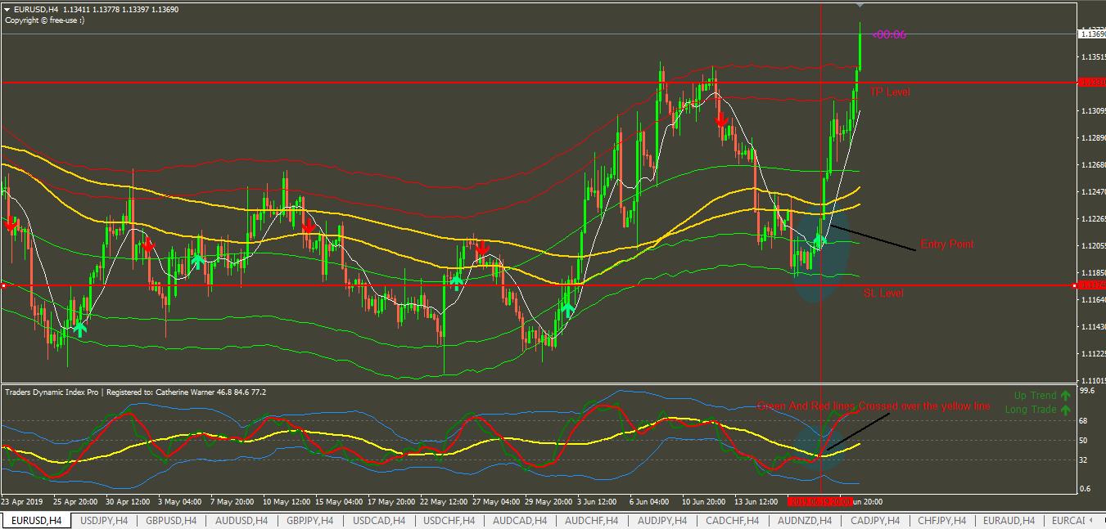Screen dimensions: 1106x529
Task: Show the CHFJPY,H4 chart tab
Action: [943, 520]
